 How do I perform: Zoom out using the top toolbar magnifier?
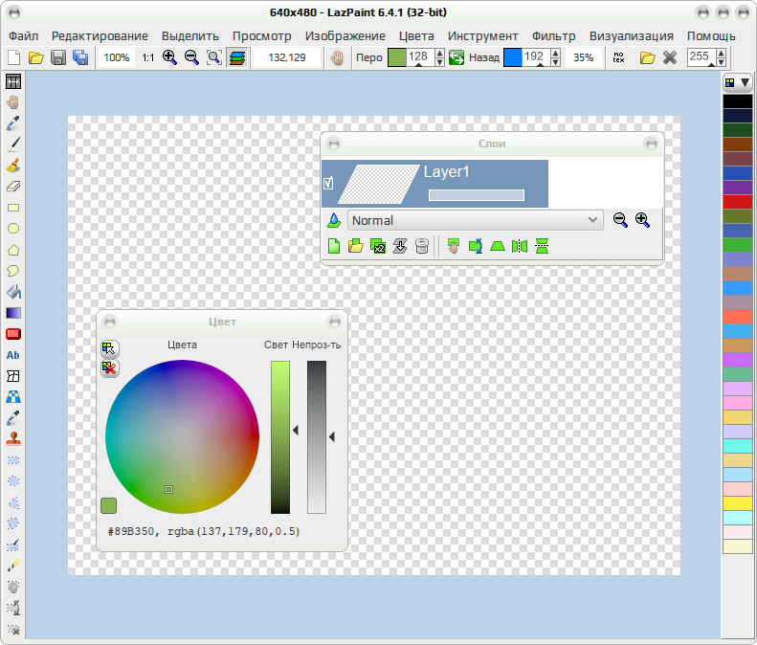click(191, 58)
